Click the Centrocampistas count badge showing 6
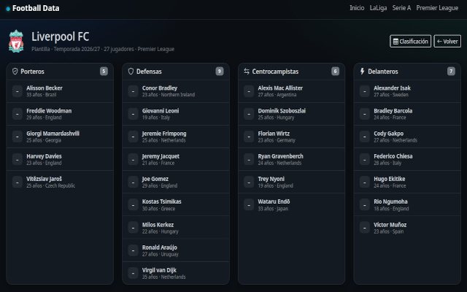467x292 pixels. [335, 72]
